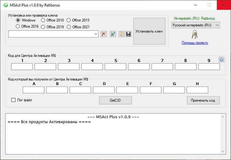Viewport: 231px width, 160px height.
Task: Click the confirmation code field H
Action: 197,90
